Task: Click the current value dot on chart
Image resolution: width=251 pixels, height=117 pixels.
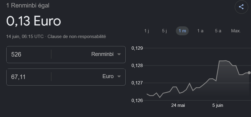Action: [249, 73]
